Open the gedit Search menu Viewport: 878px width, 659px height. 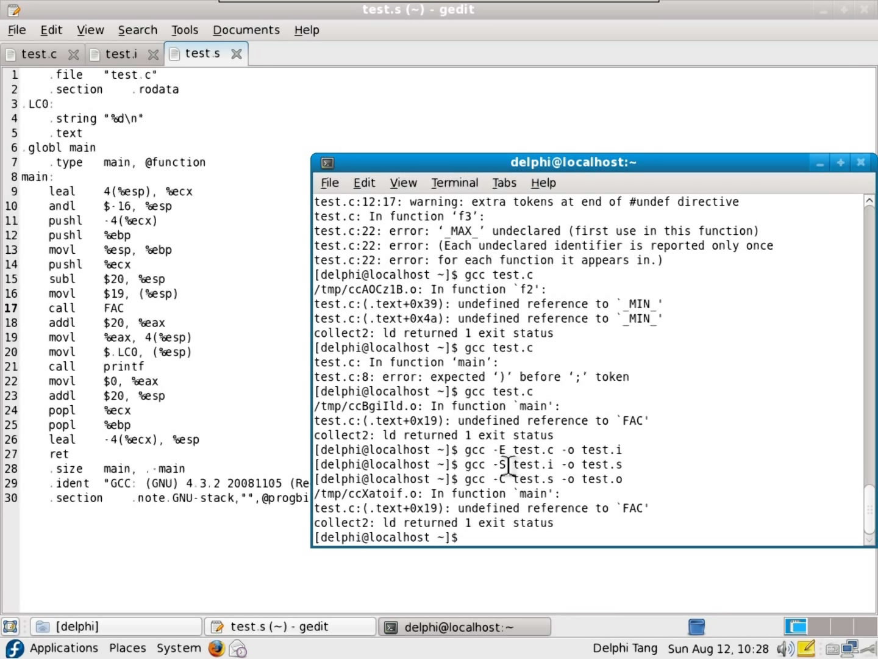coord(137,30)
